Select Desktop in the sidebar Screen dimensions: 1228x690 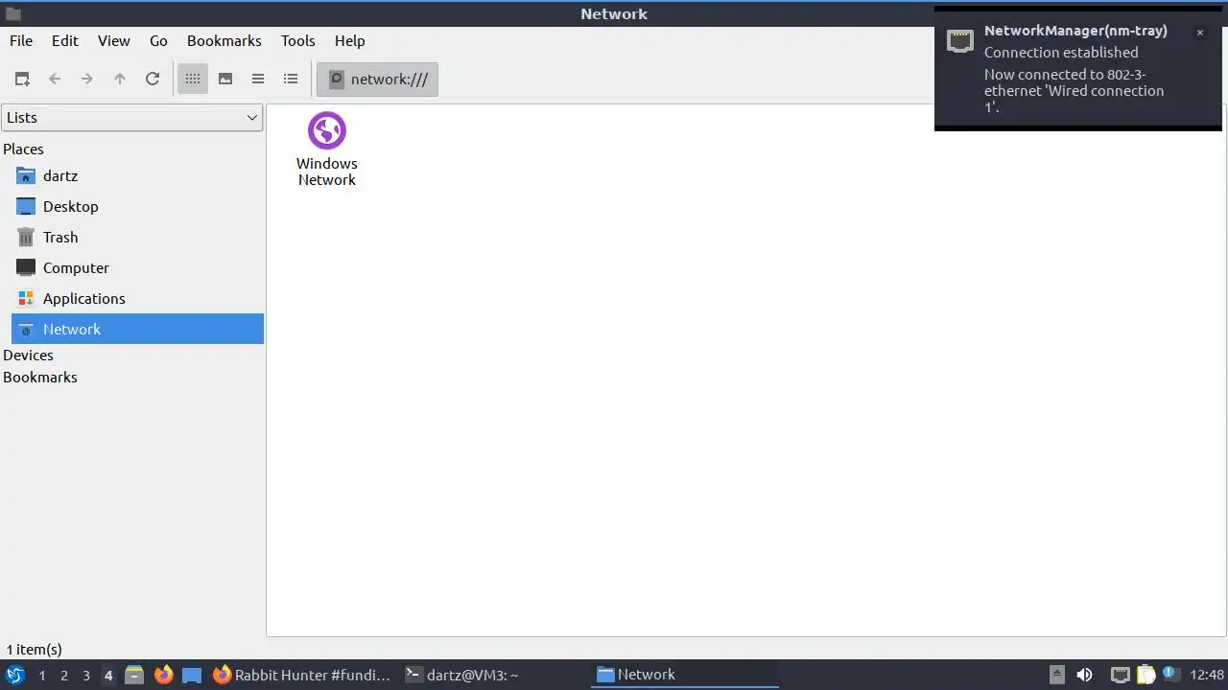137,206
